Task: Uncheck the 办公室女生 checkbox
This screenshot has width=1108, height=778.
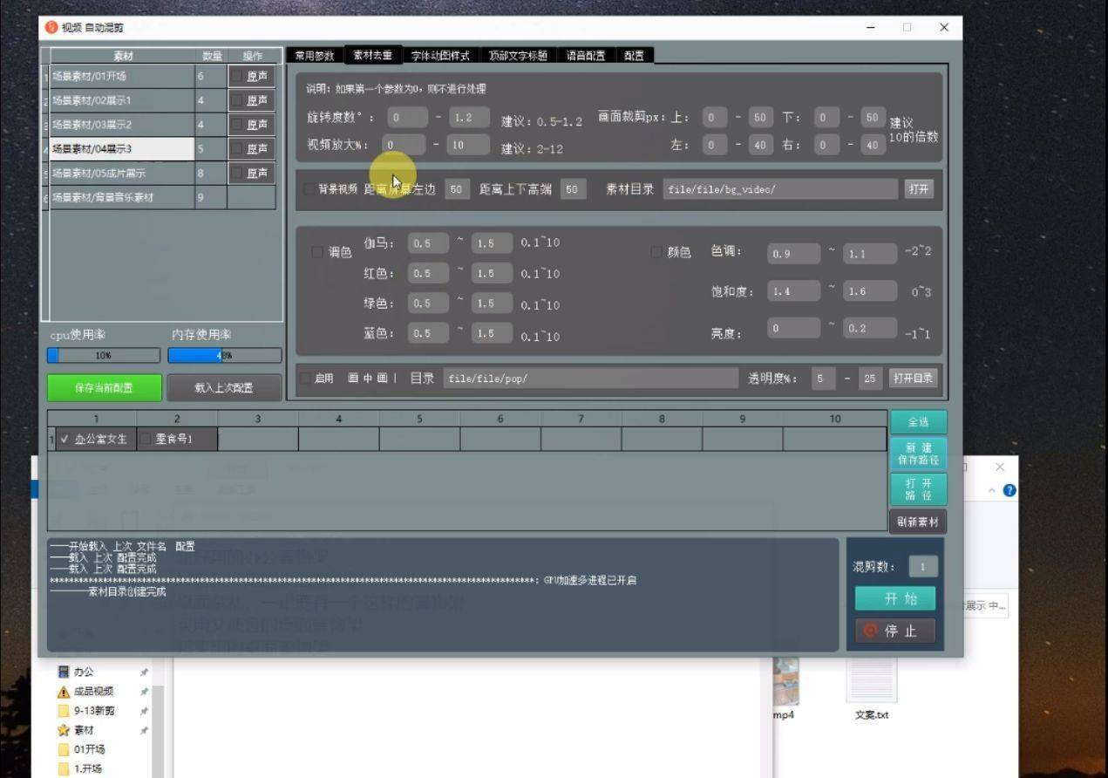Action: click(x=65, y=439)
